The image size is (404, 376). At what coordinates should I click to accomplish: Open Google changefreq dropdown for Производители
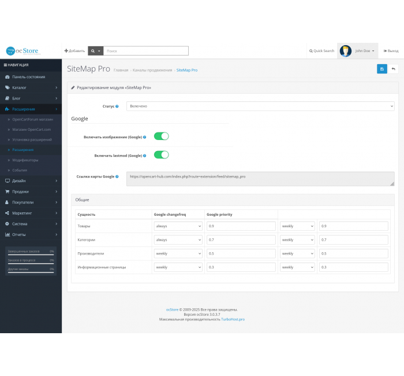pyautogui.click(x=178, y=253)
